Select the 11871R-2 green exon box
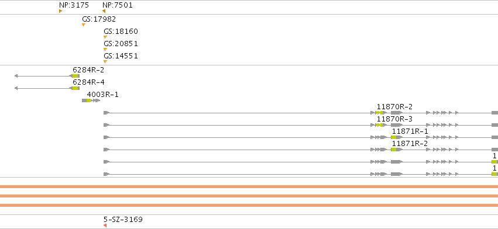The height and width of the screenshot is (229, 498). [394, 150]
